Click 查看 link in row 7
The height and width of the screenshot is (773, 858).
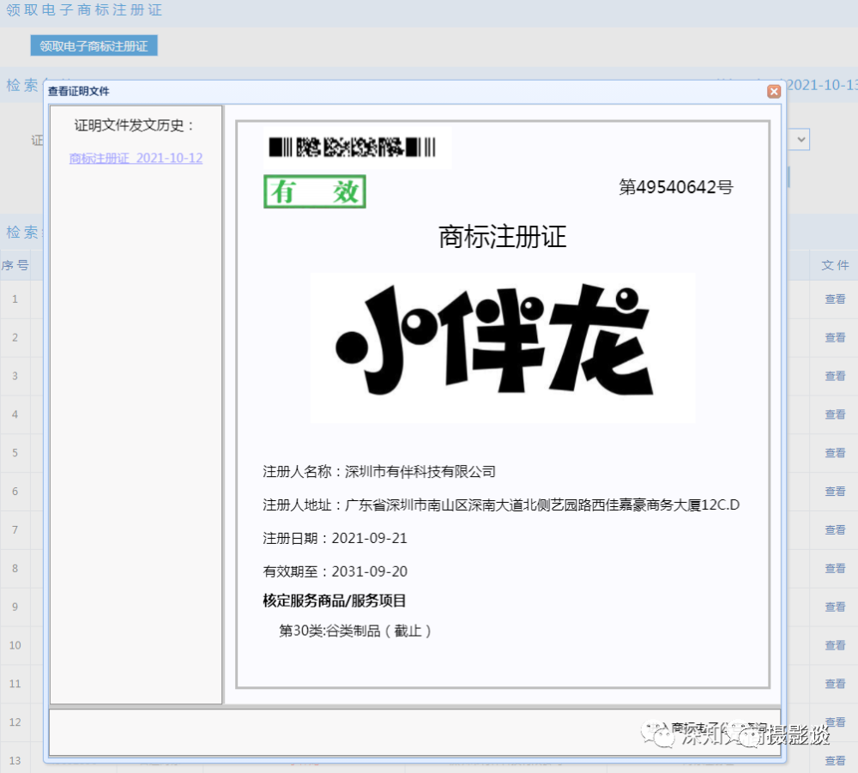pos(835,529)
